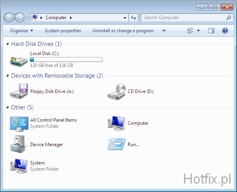Select the Floppy Disk Drive (A:) icon

tap(19, 91)
